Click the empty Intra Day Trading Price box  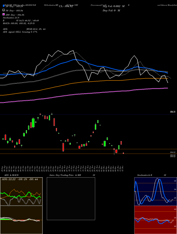(71, 199)
